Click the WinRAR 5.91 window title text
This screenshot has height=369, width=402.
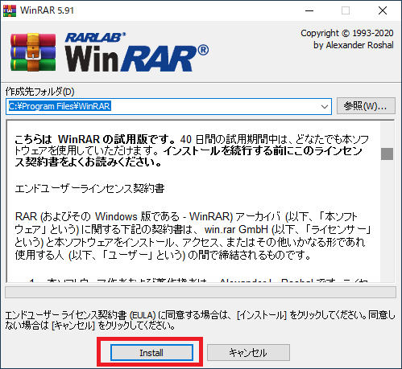click(x=47, y=10)
